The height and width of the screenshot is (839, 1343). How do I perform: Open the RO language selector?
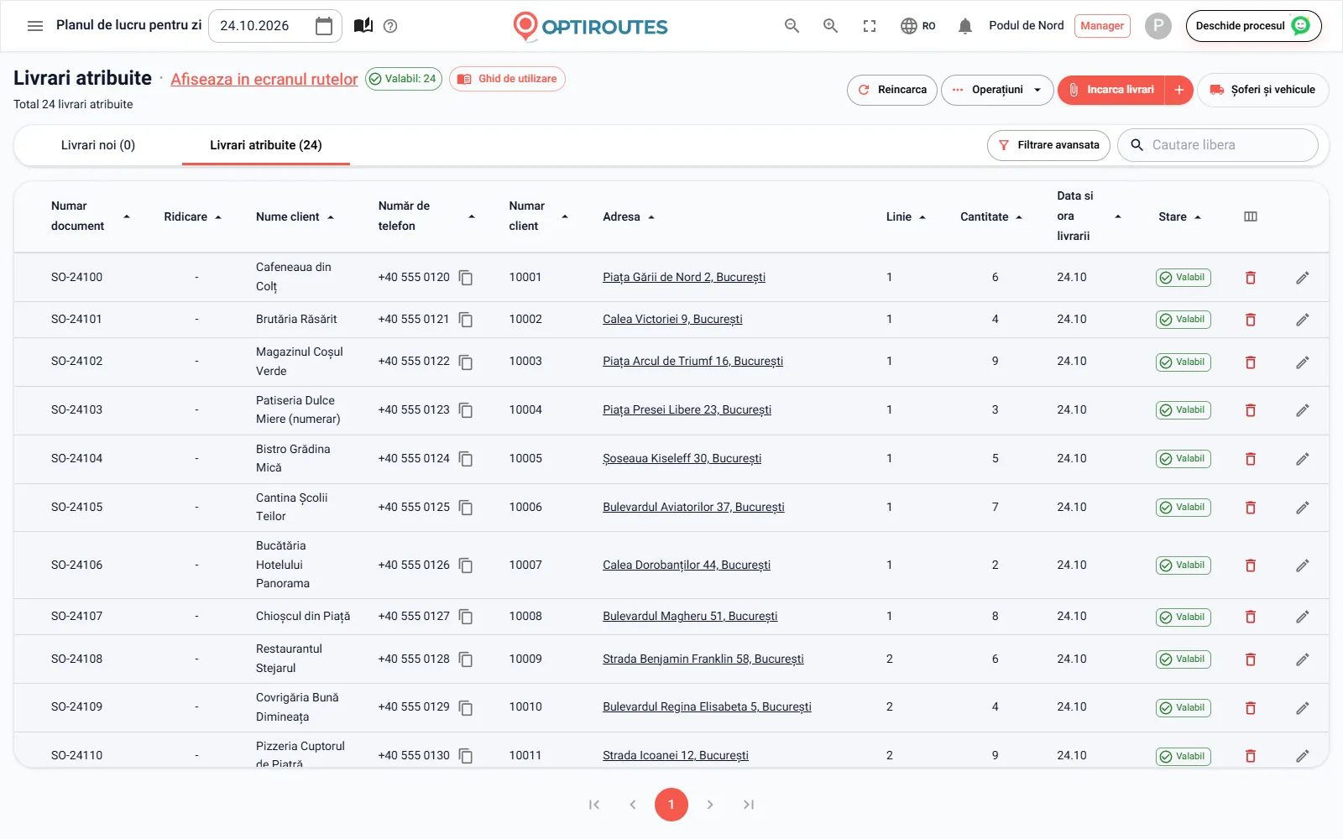click(917, 26)
